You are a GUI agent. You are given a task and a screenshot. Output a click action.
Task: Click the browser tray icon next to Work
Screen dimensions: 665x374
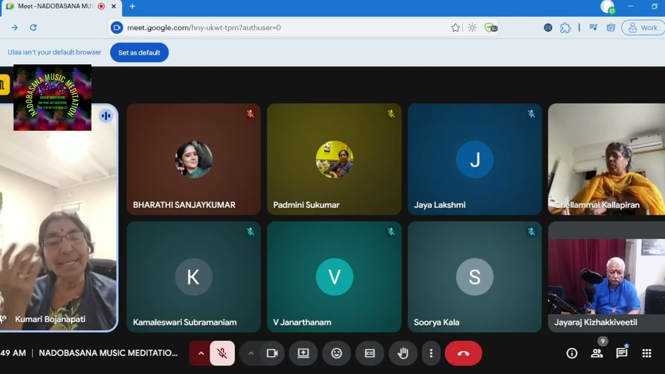pos(611,28)
